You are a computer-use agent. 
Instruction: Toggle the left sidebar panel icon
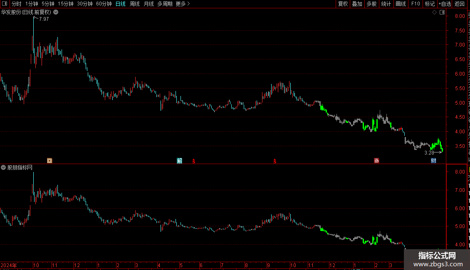pos(5,4)
